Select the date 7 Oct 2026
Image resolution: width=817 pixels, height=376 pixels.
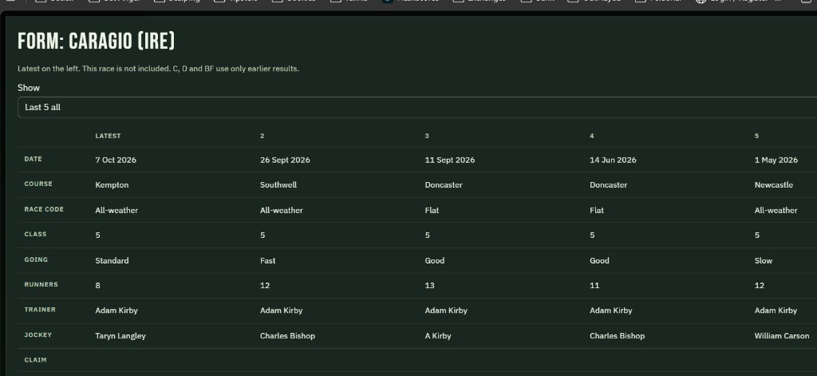[116, 160]
